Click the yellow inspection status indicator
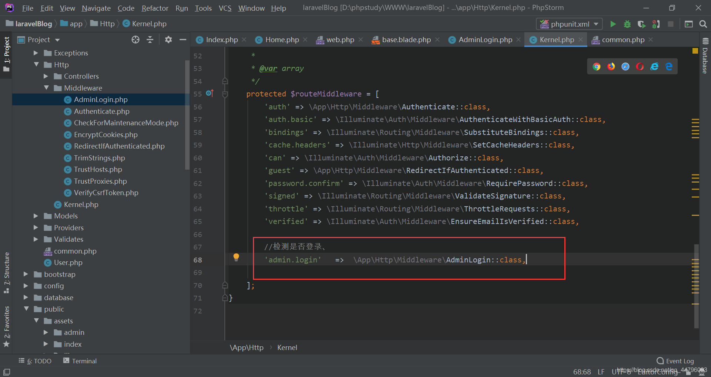 (x=695, y=51)
